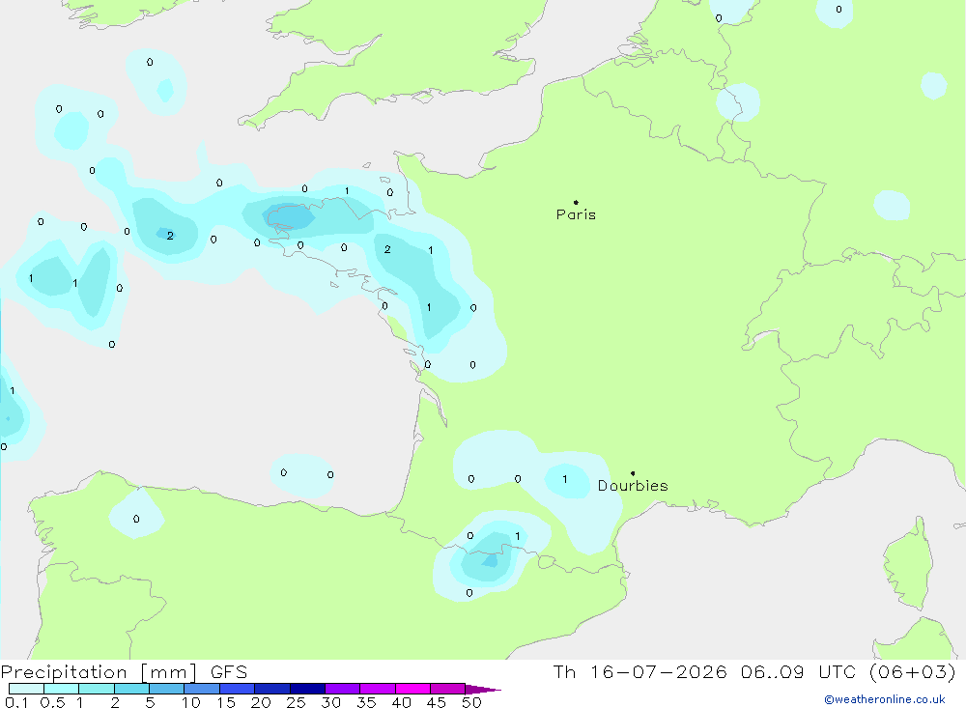Select the purple swatch between 30 and 35
This screenshot has height=708, width=966.
click(x=342, y=689)
